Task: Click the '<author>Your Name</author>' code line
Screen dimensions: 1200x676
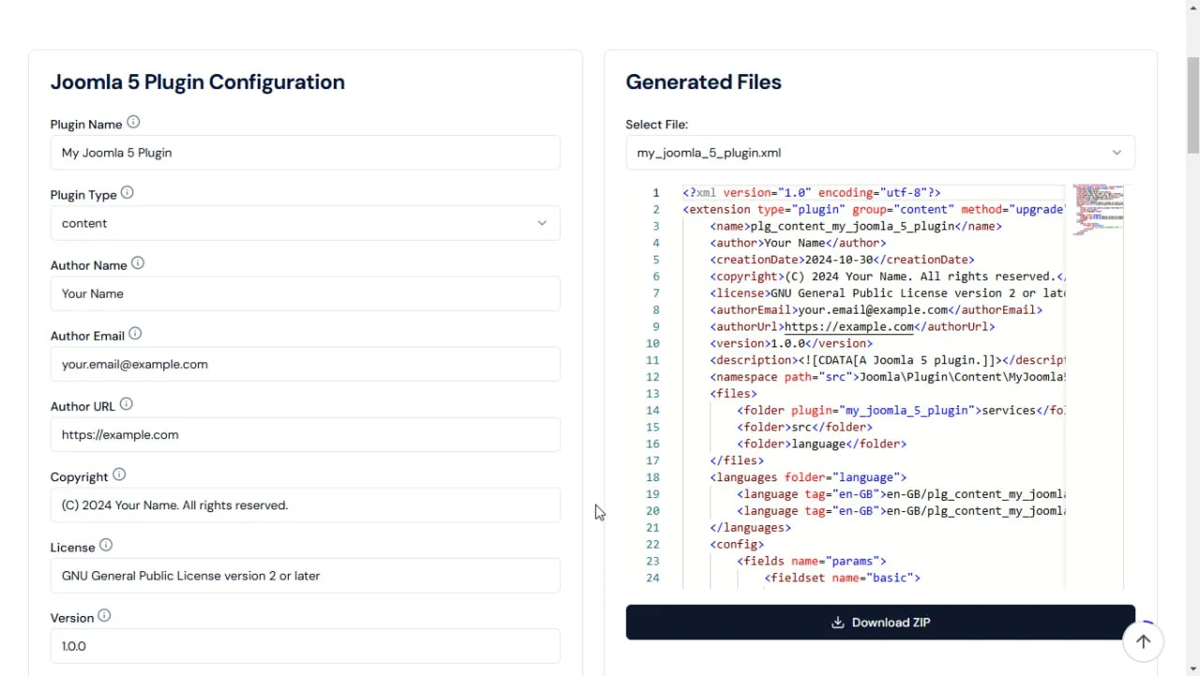Action: 798,243
